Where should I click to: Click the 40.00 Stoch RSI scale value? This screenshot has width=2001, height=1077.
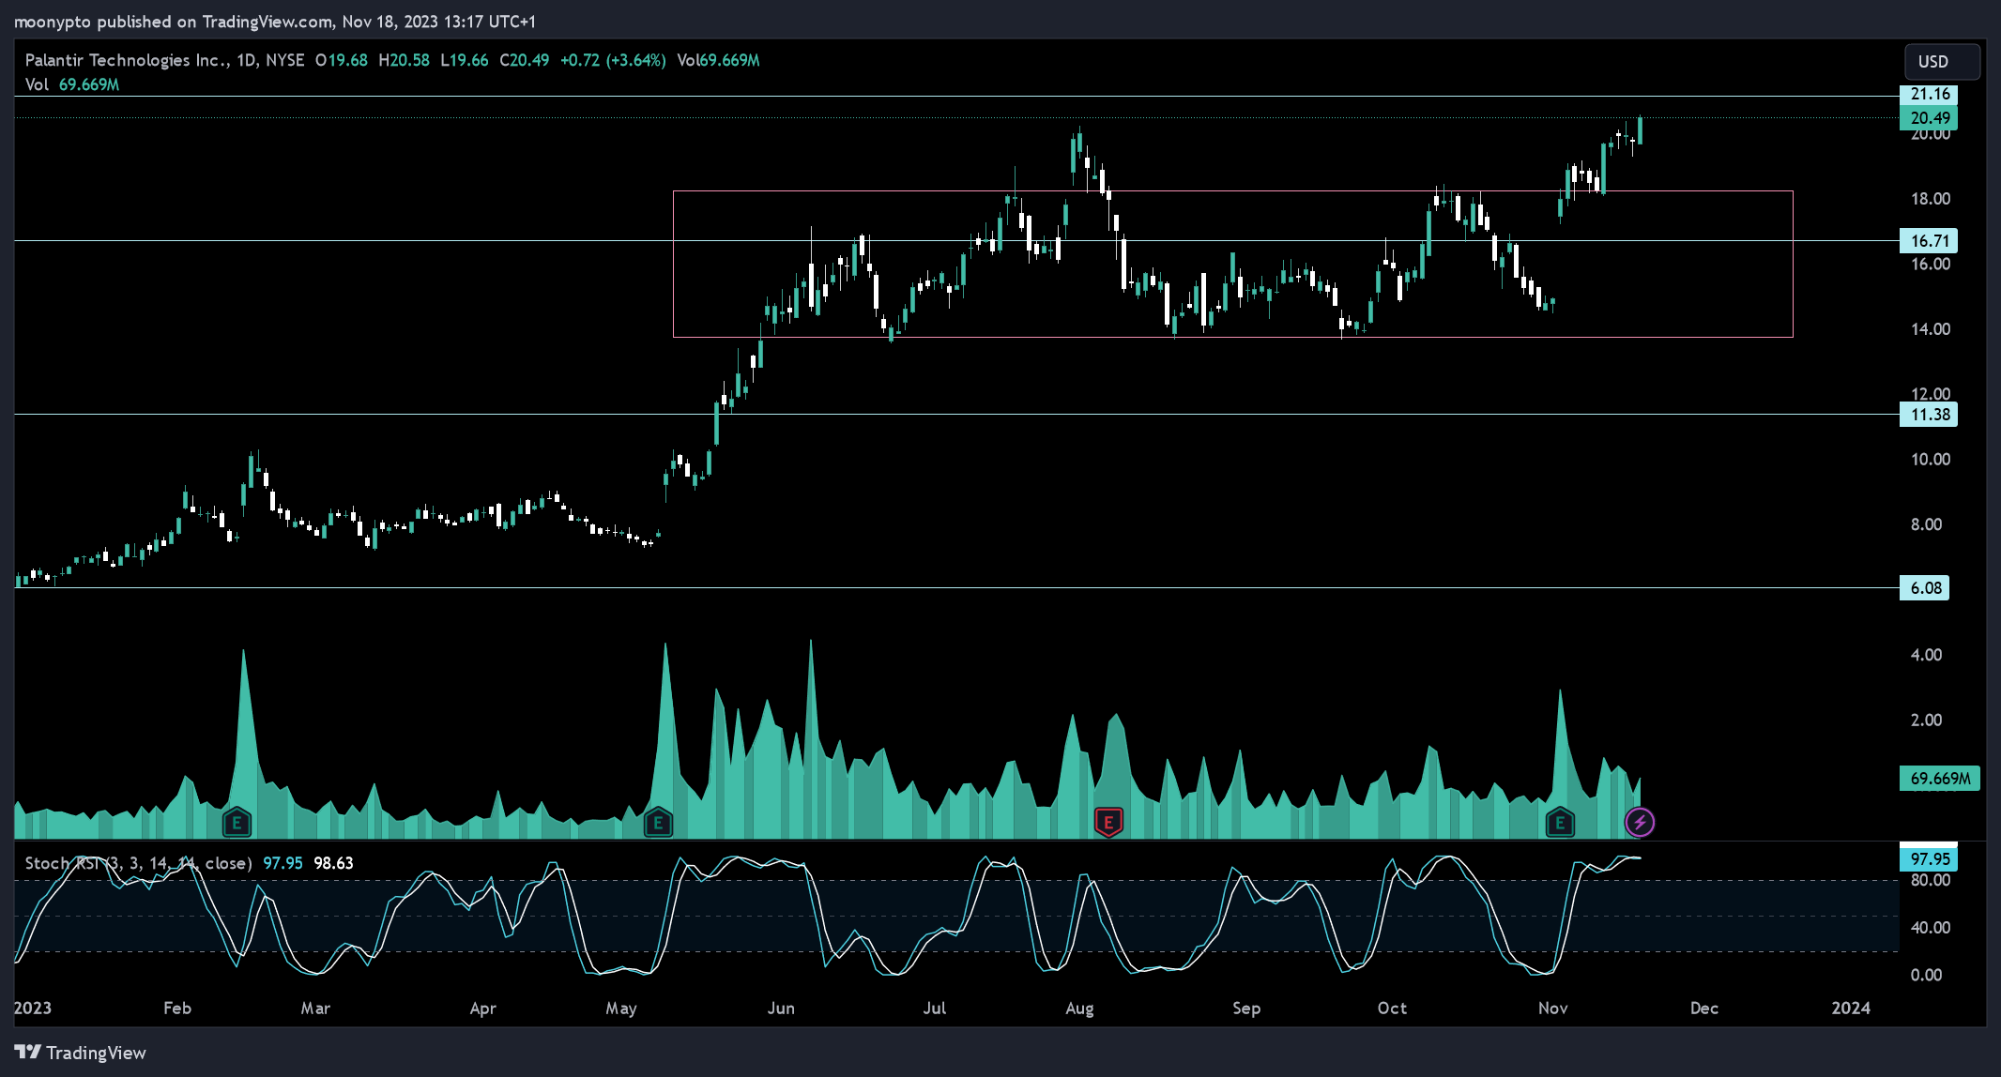coord(1931,928)
